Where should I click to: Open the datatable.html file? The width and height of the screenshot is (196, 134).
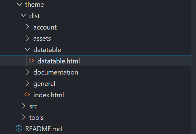(59, 61)
